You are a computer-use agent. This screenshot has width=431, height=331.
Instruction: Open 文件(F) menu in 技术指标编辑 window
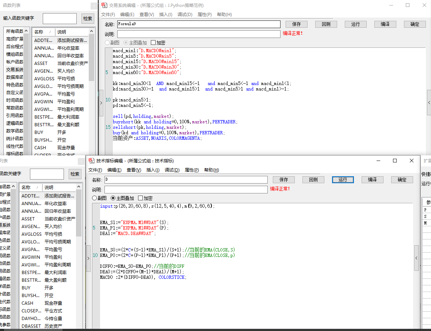(x=95, y=170)
